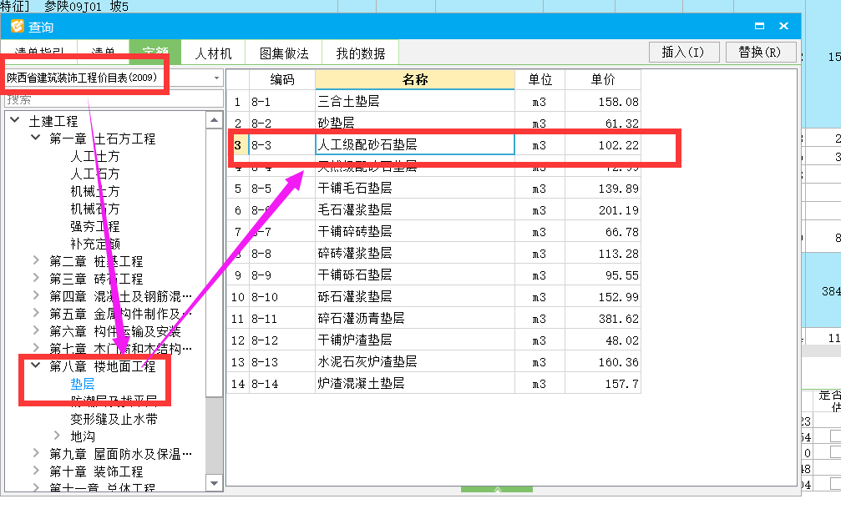Click price 158.08 cell

point(603,101)
